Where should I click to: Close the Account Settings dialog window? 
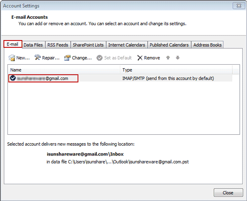(x=239, y=6)
